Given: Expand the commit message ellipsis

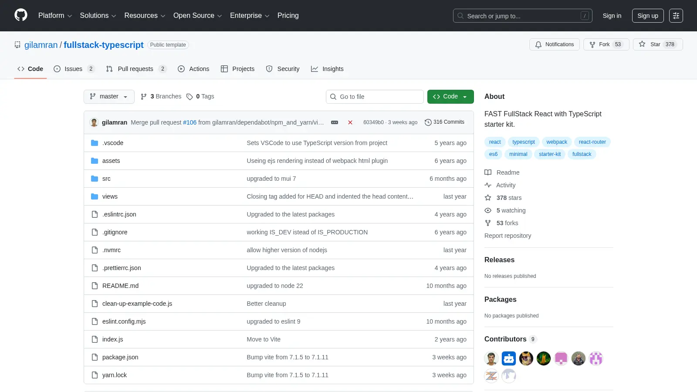Looking at the screenshot, I should click(x=335, y=122).
